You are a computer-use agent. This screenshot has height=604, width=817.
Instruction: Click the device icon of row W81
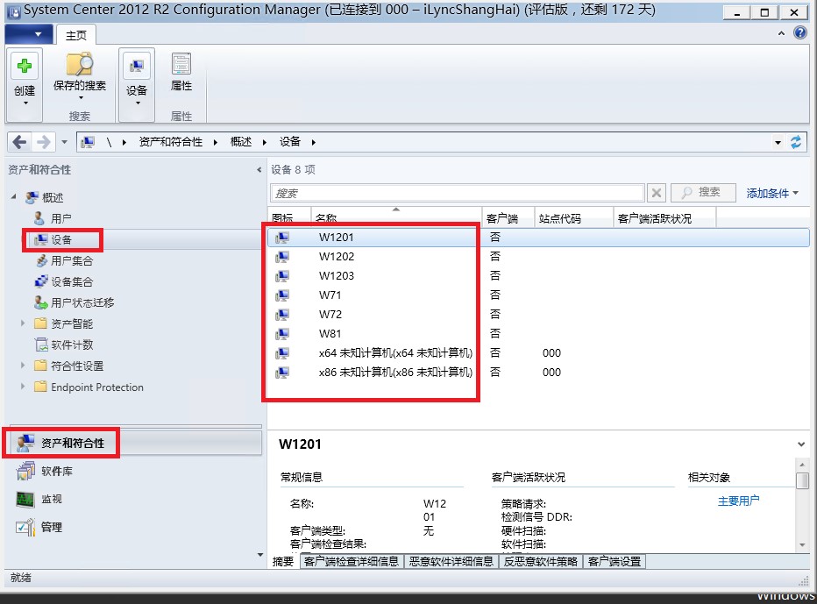pyautogui.click(x=282, y=333)
